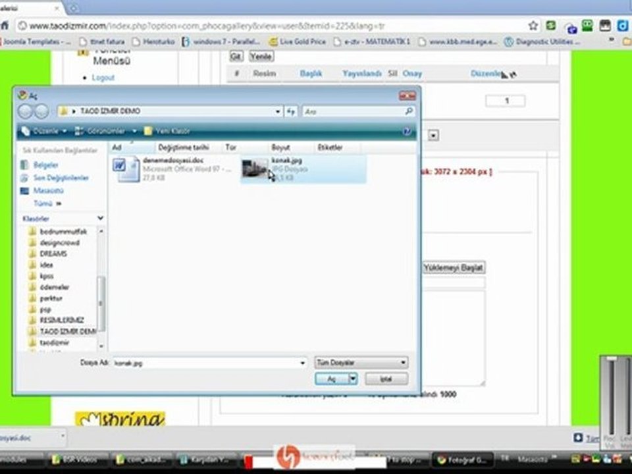Click the Logout link in the menu
Viewport: 632px width, 474px height.
[103, 78]
